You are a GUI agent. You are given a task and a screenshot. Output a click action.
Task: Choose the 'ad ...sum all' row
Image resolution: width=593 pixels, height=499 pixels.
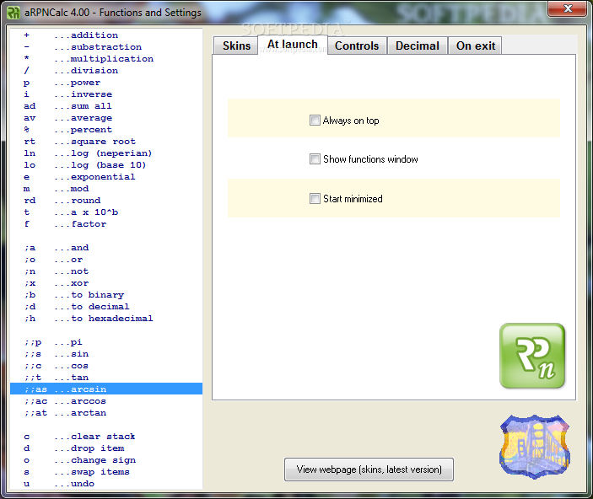106,106
